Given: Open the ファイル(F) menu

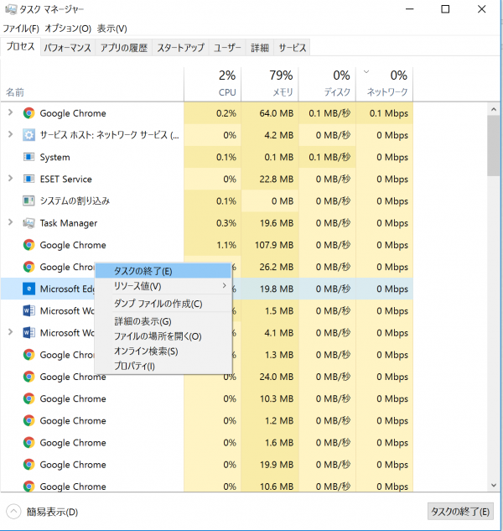Looking at the screenshot, I should [21, 29].
